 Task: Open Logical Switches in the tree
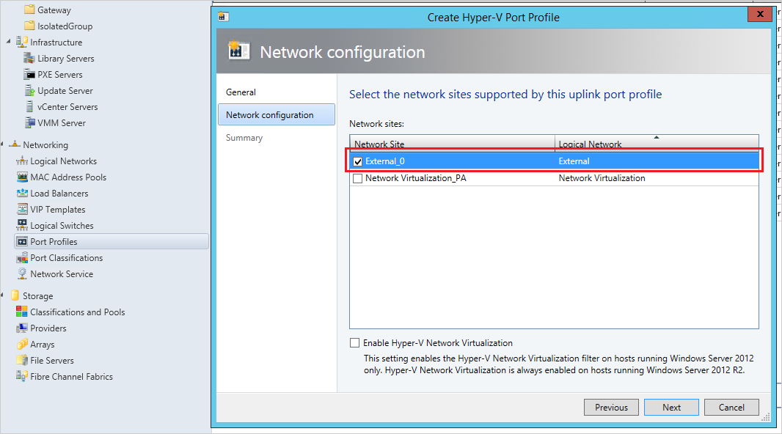(x=62, y=225)
